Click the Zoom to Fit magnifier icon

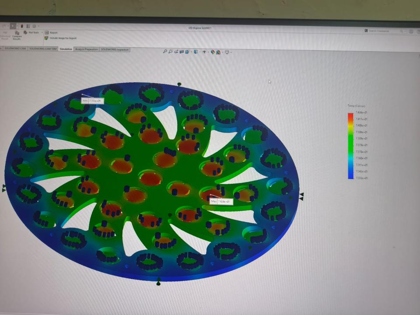pos(165,51)
